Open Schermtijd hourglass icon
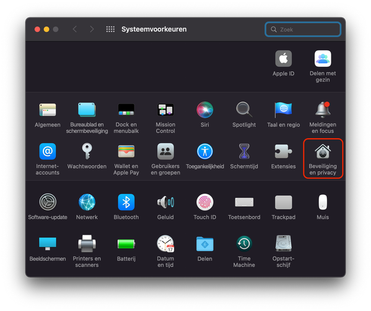Screen dimensions: 371x311 click(244, 152)
